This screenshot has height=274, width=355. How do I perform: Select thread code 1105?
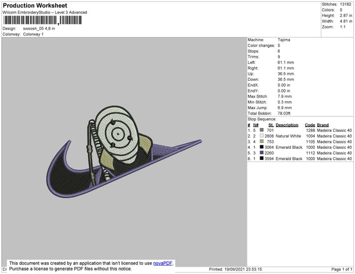(311, 142)
